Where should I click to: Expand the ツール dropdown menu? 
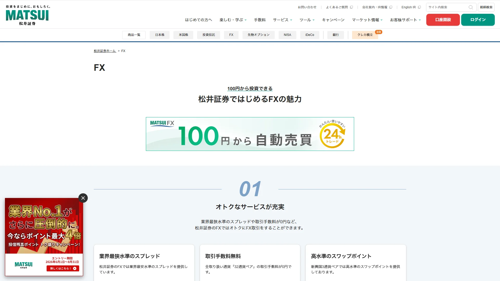[307, 20]
